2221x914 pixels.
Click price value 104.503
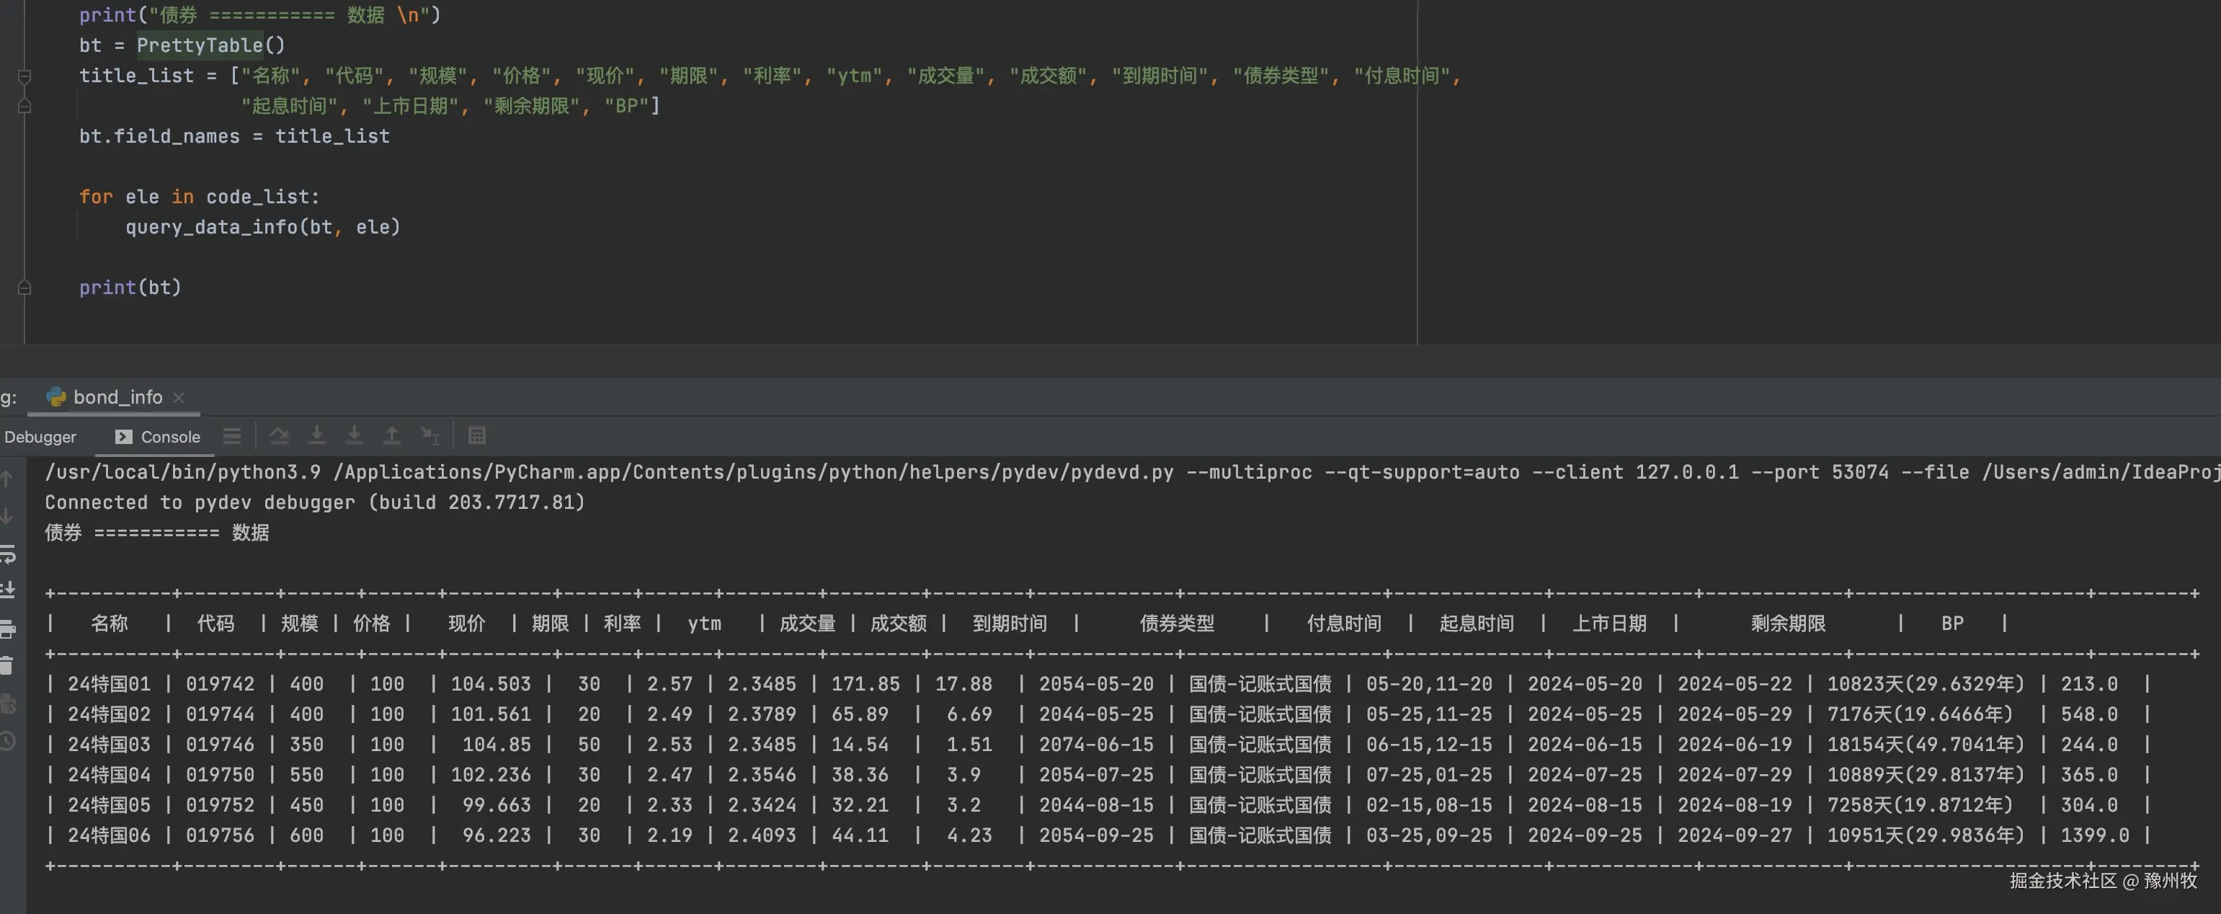491,684
